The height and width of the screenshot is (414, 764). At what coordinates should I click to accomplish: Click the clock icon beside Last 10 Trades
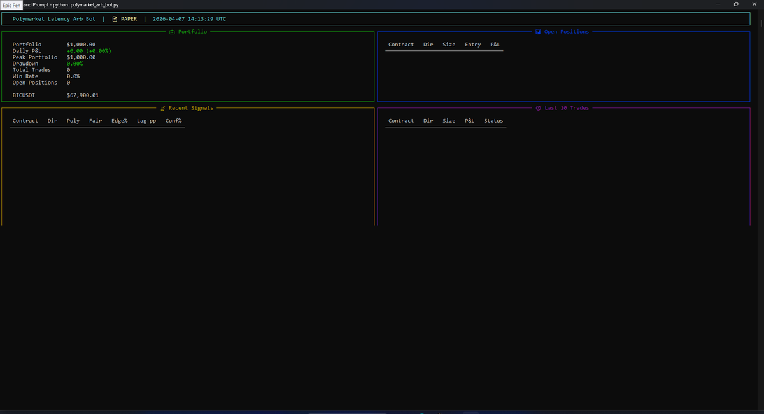tap(539, 108)
